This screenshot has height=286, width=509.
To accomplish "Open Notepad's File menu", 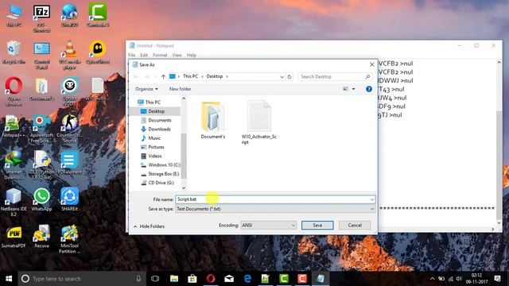I will [132, 55].
